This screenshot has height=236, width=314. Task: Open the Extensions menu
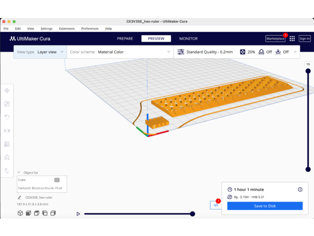coord(66,28)
